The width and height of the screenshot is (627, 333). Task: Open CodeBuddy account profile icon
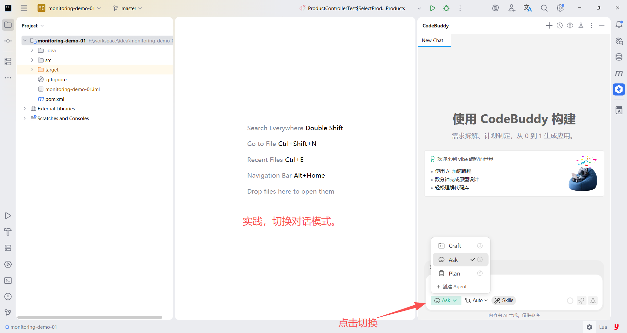pyautogui.click(x=581, y=25)
